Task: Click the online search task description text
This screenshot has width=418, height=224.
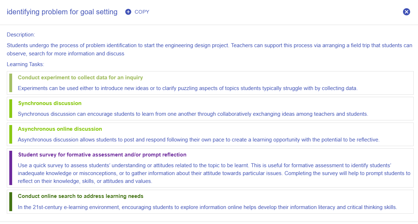Action: 207,207
